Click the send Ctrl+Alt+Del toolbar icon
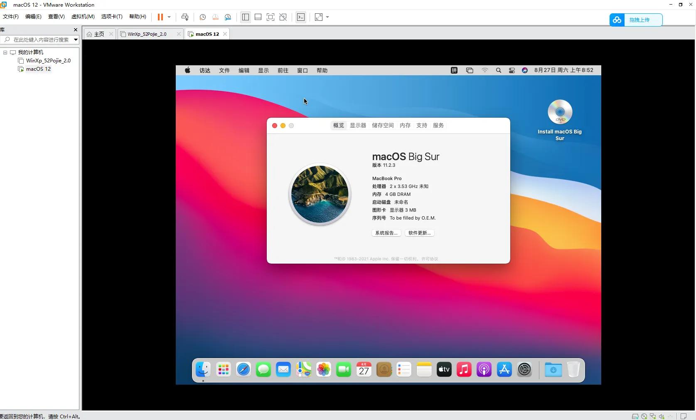 tap(185, 17)
